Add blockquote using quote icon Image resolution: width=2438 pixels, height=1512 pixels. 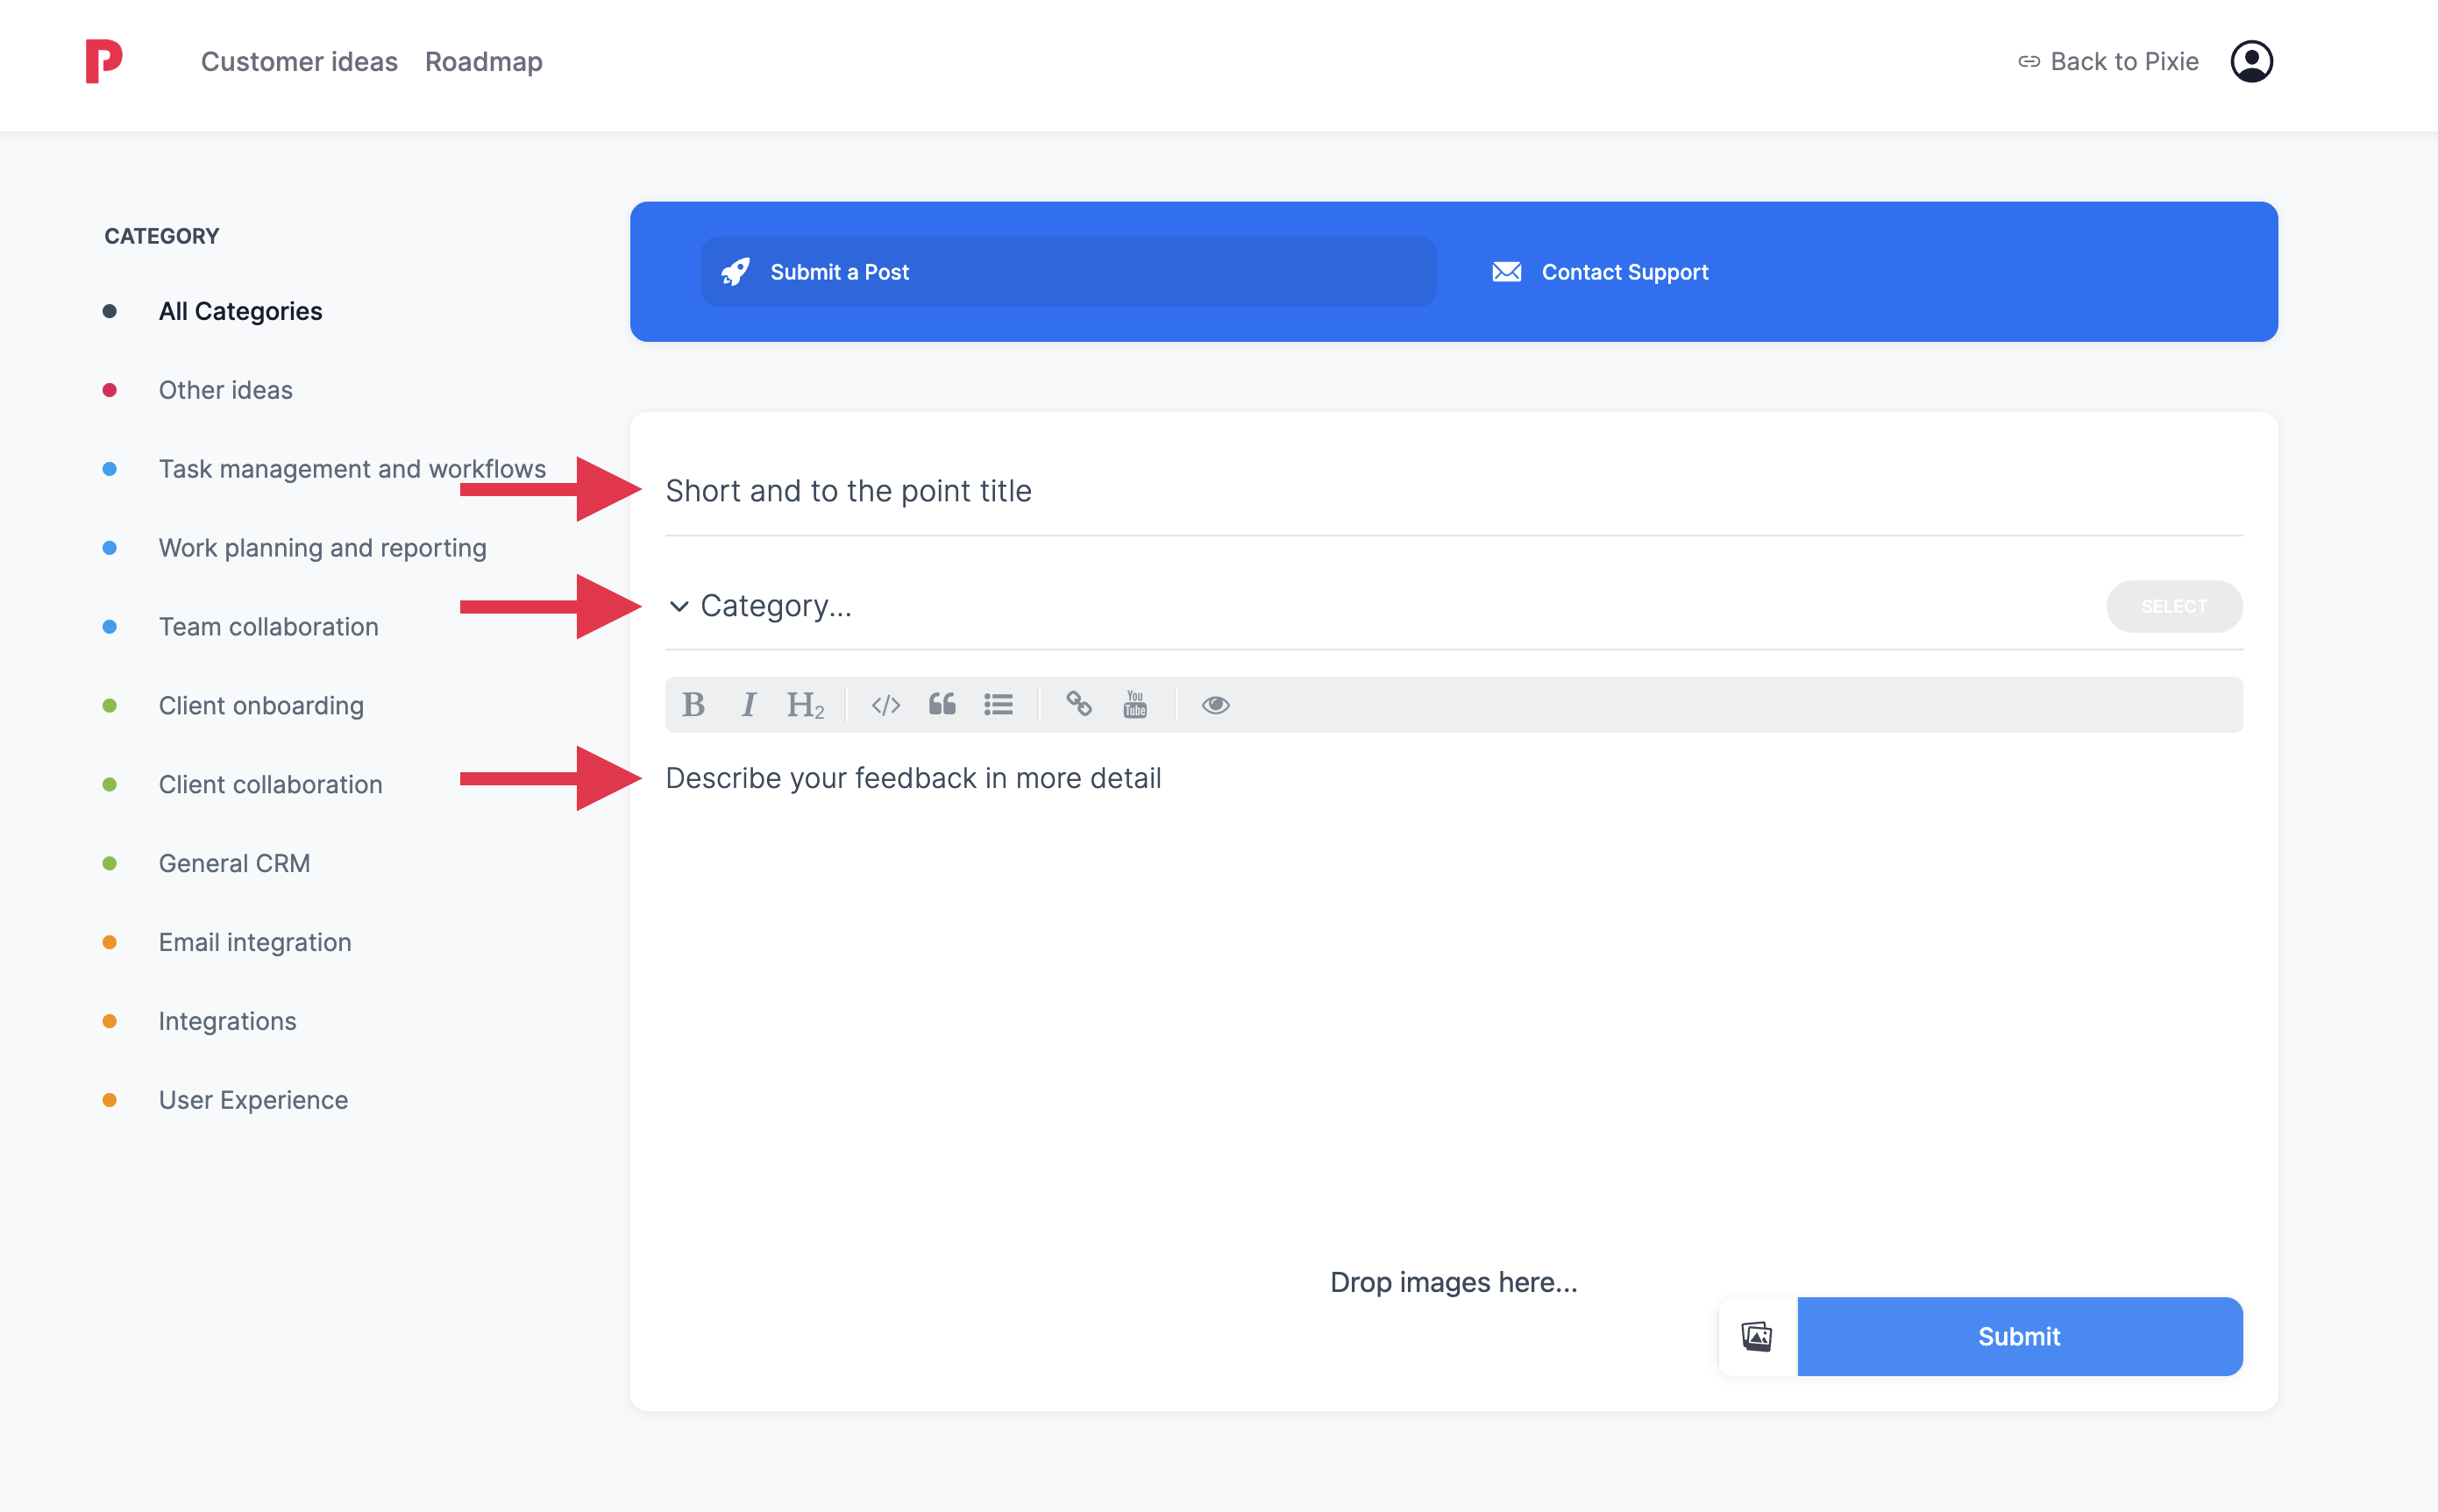tap(941, 705)
